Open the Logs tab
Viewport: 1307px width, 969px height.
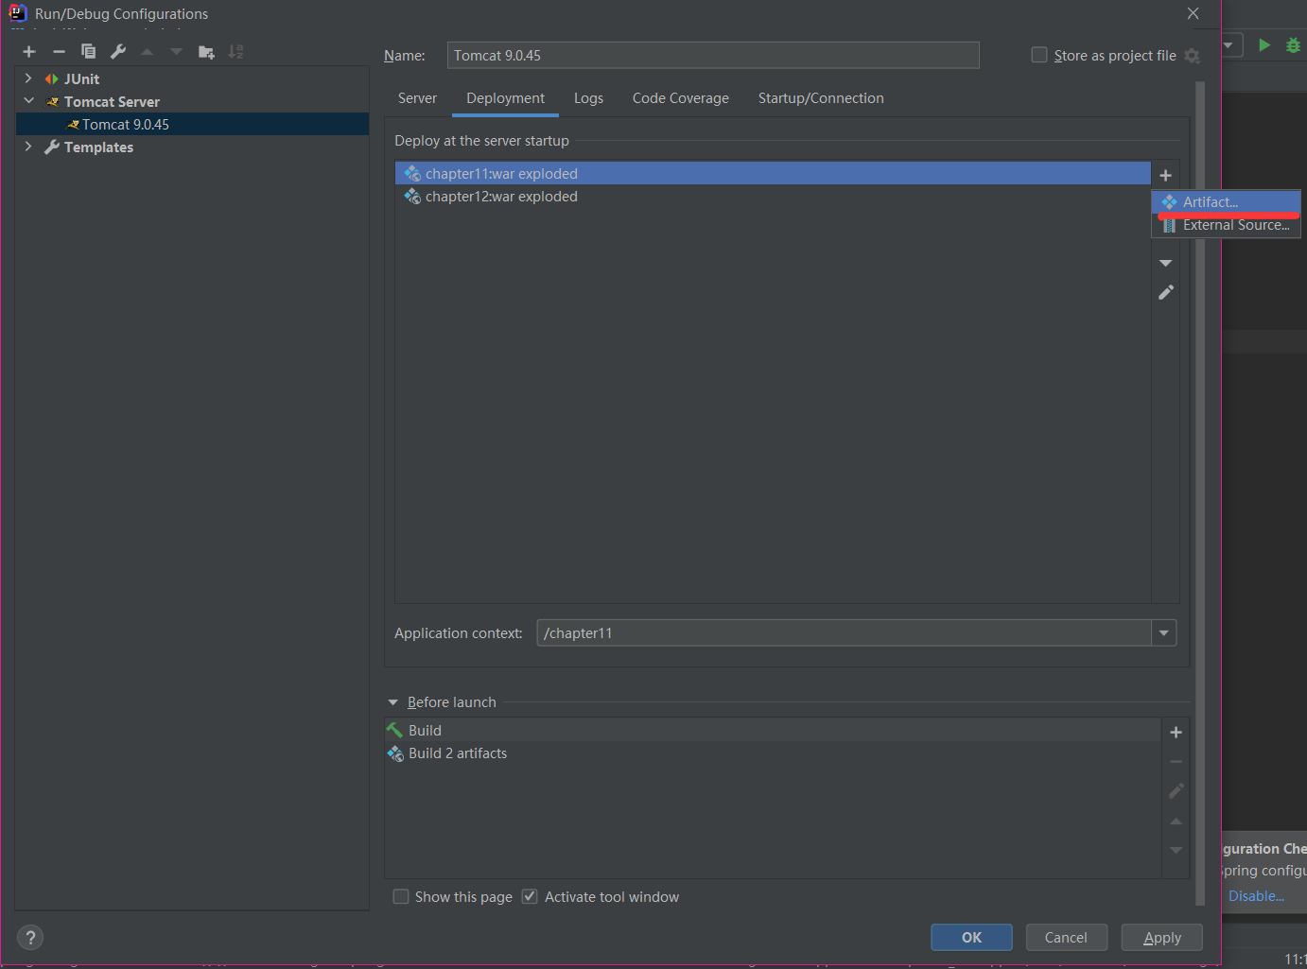588,98
